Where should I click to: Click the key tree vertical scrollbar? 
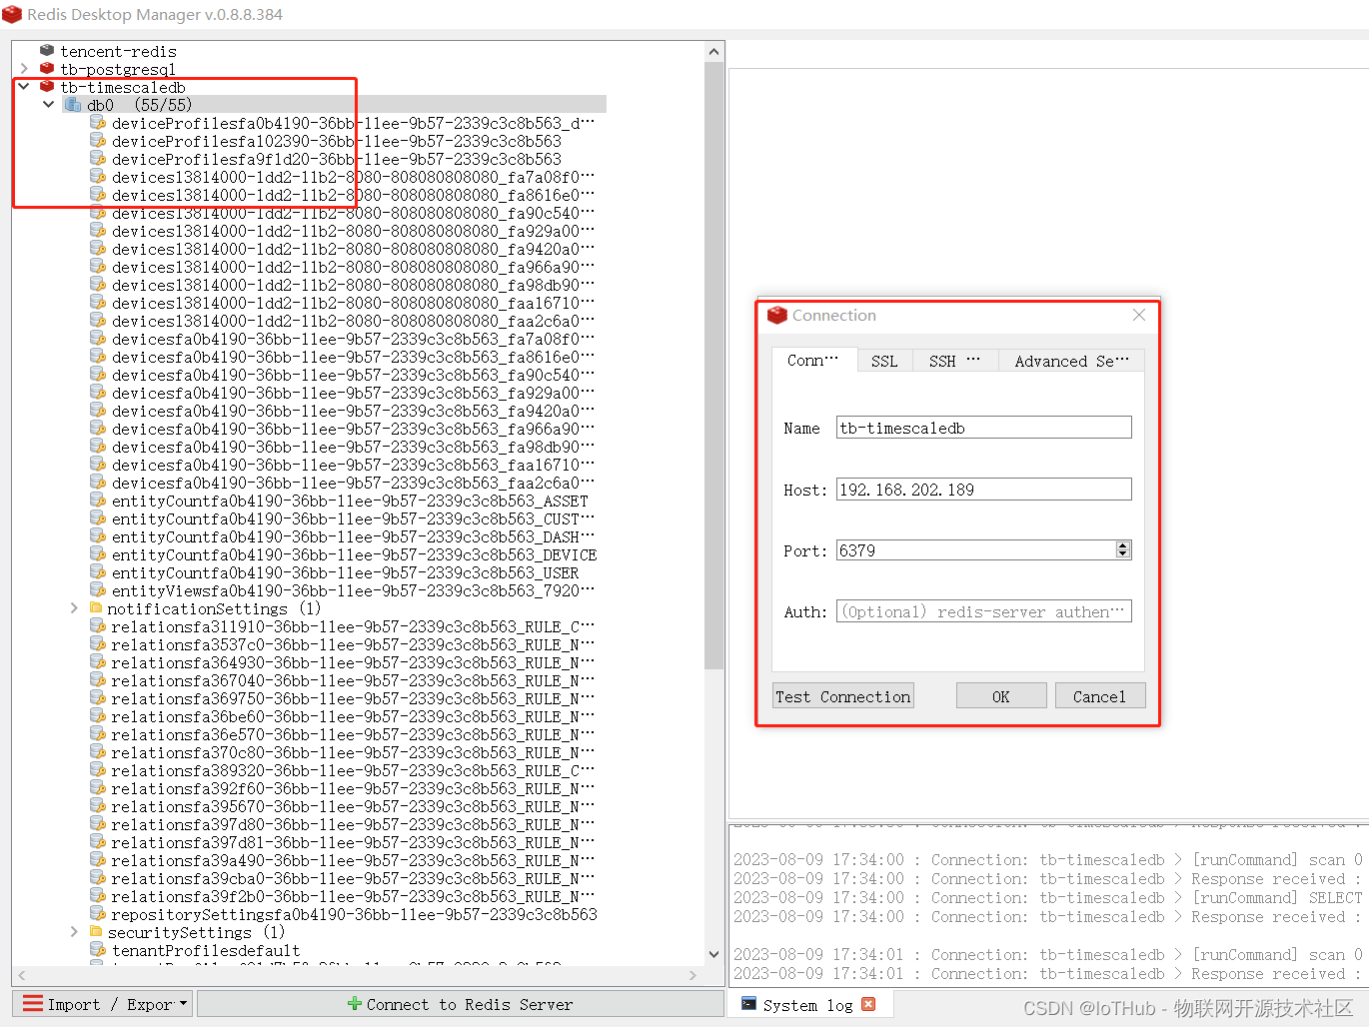(x=713, y=365)
